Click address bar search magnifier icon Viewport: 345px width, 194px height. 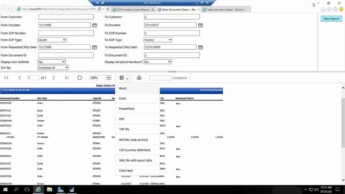click(x=99, y=9)
